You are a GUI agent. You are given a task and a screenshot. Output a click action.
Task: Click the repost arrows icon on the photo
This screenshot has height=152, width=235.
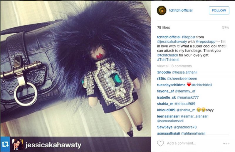5,144
